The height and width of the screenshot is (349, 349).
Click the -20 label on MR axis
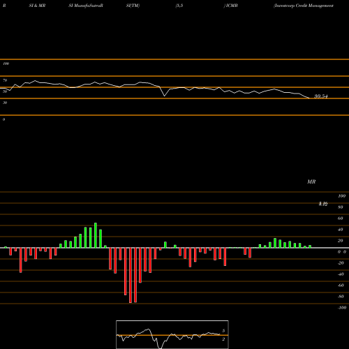pos(341,263)
